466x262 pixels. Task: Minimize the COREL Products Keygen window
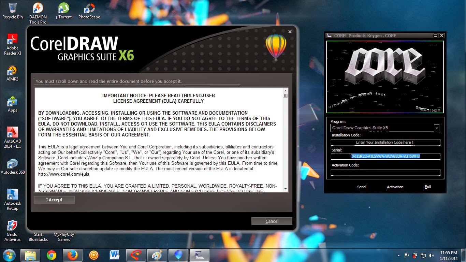click(x=436, y=35)
